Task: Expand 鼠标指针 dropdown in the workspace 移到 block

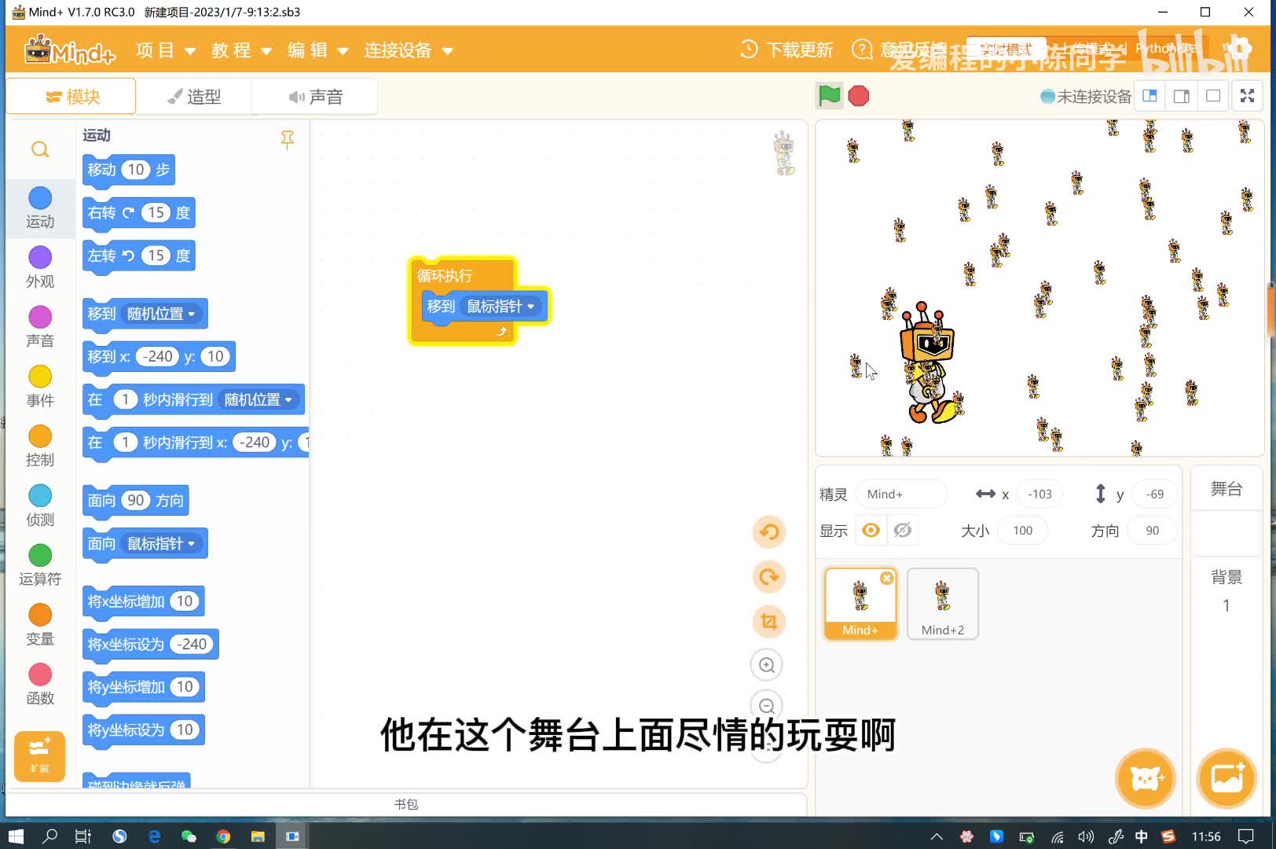Action: click(x=500, y=307)
